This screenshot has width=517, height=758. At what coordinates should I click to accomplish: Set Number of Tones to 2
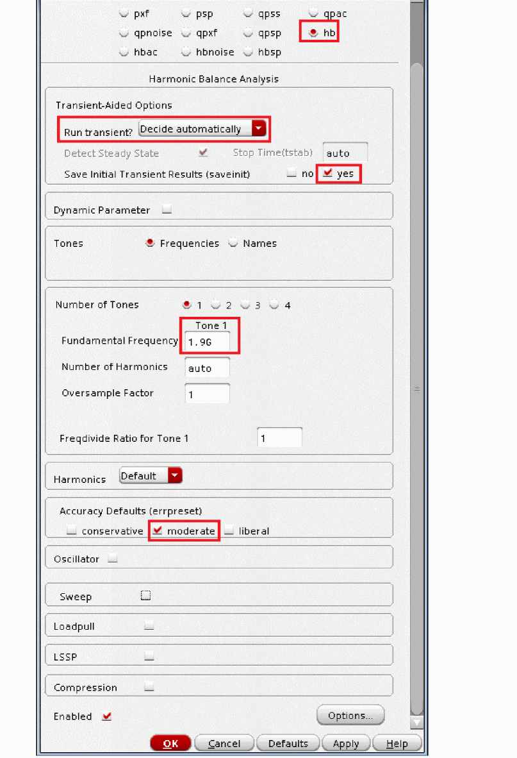(216, 305)
